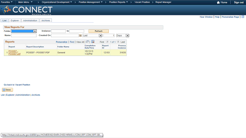This screenshot has width=246, height=138.
Task: Click View All in the Reports grid
Action: click(80, 42)
